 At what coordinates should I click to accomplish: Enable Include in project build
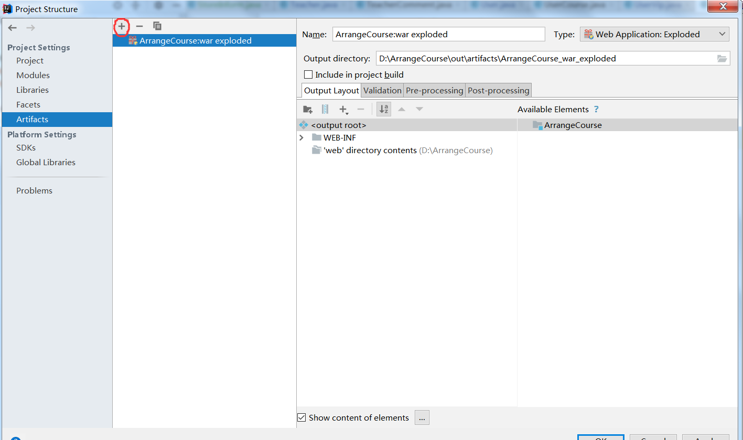tap(308, 74)
